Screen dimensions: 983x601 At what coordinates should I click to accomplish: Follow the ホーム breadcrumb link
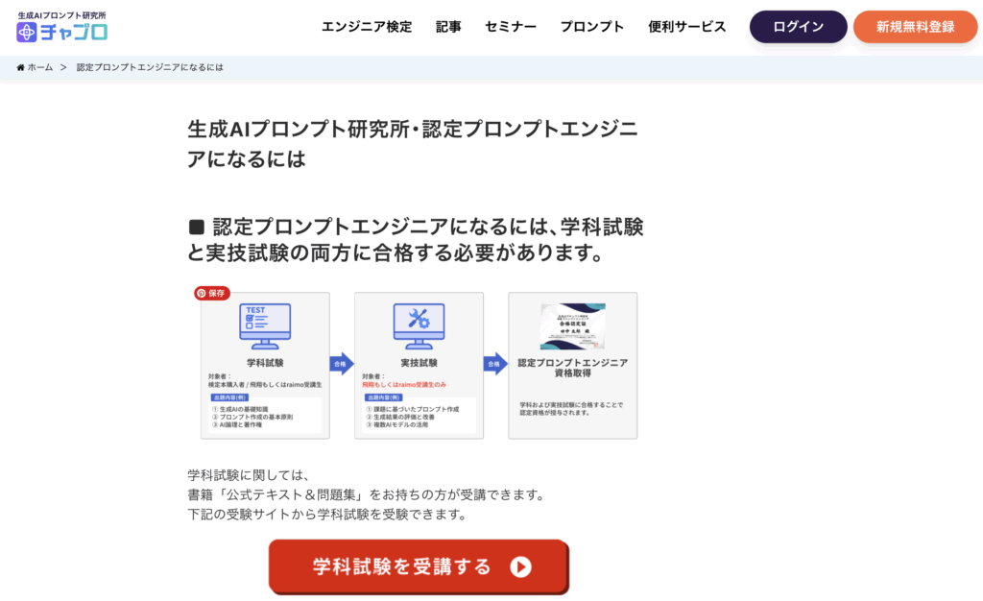[x=40, y=67]
